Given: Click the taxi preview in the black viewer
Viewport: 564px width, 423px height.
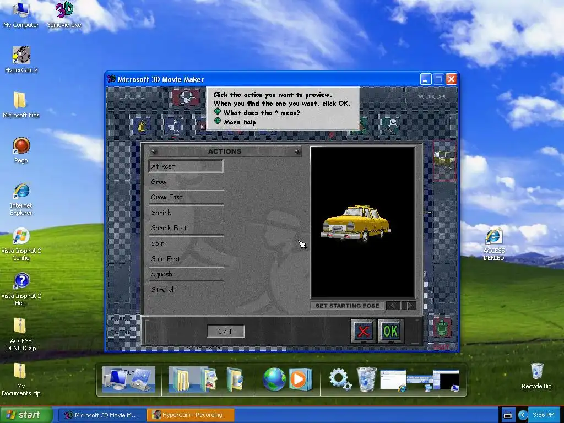Looking at the screenshot, I should (355, 223).
